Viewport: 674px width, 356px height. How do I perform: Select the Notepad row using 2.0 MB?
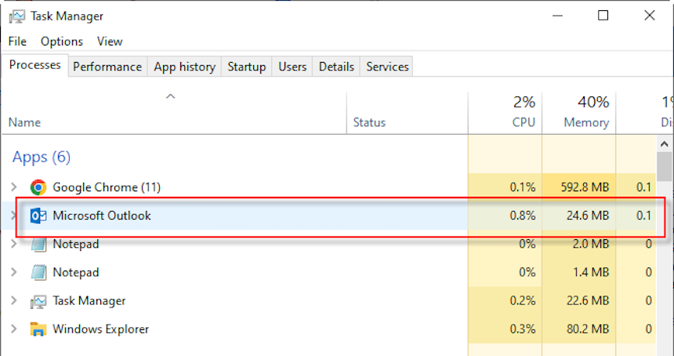[x=328, y=244]
